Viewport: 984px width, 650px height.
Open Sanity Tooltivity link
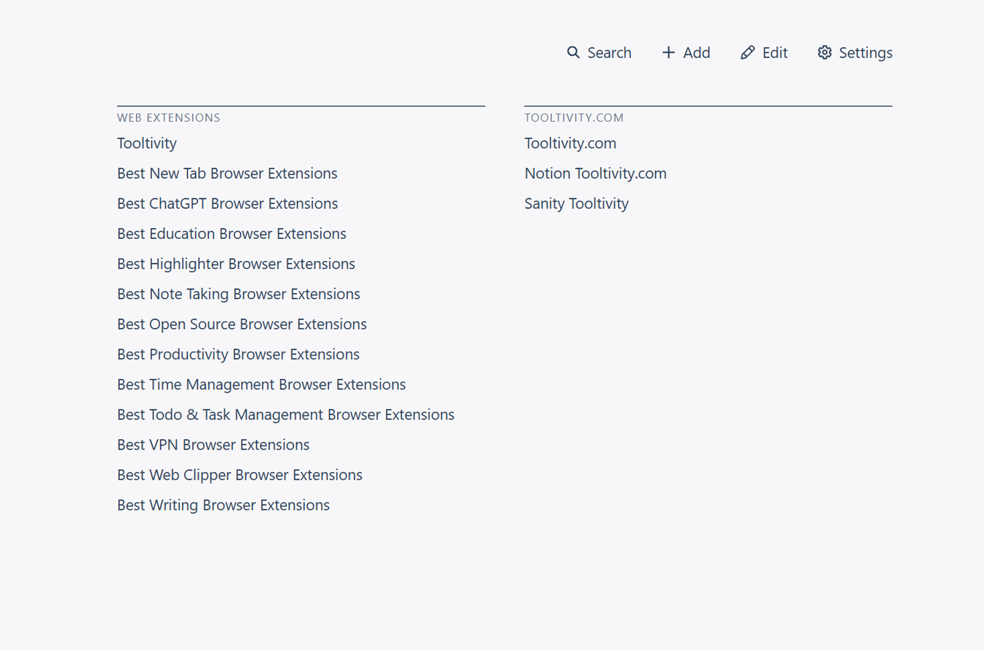click(576, 203)
